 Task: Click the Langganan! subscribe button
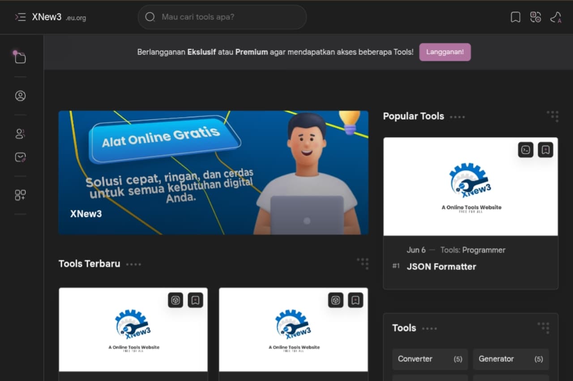click(x=445, y=52)
